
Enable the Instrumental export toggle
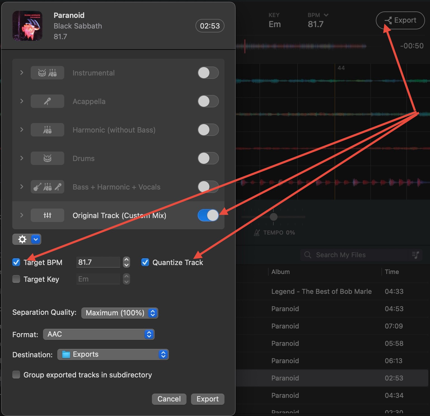coord(208,73)
